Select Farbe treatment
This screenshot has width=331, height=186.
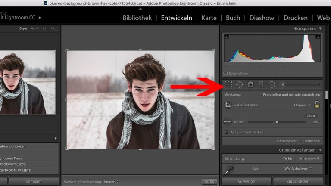tap(287, 158)
